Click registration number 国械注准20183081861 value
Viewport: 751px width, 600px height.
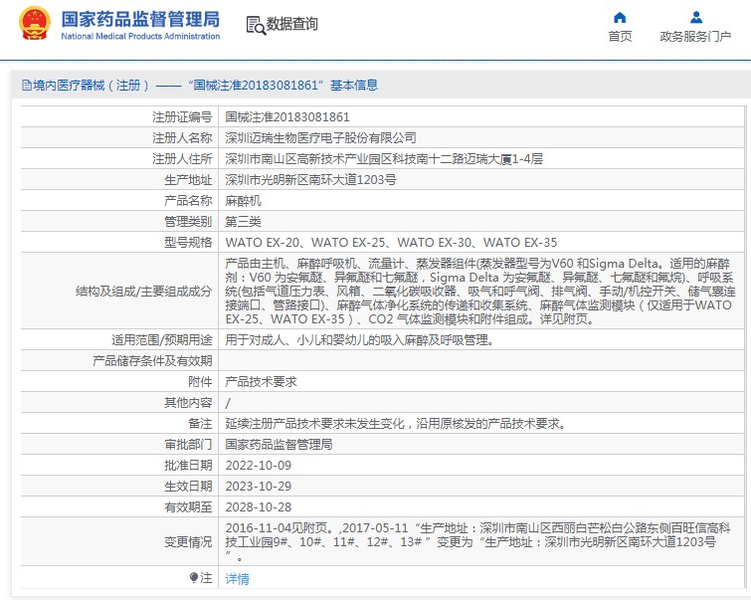tap(287, 116)
